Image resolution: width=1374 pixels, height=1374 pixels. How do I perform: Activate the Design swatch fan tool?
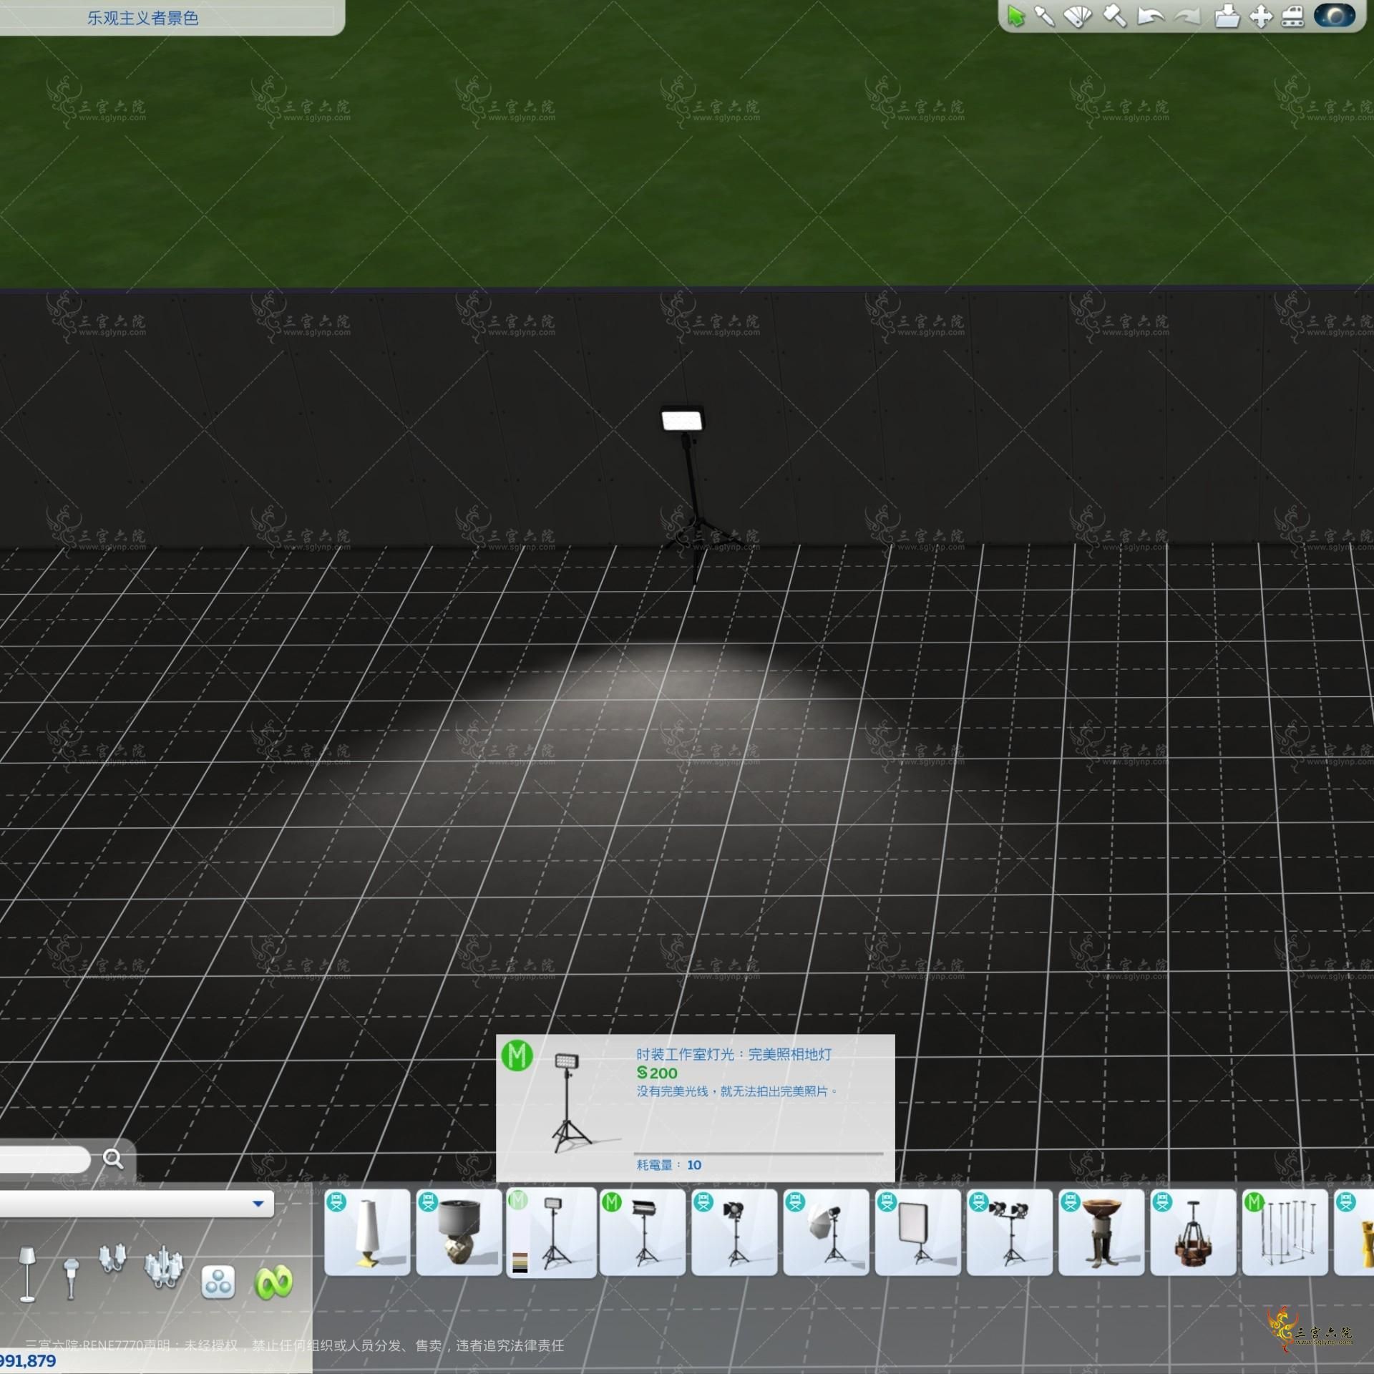click(x=1078, y=16)
